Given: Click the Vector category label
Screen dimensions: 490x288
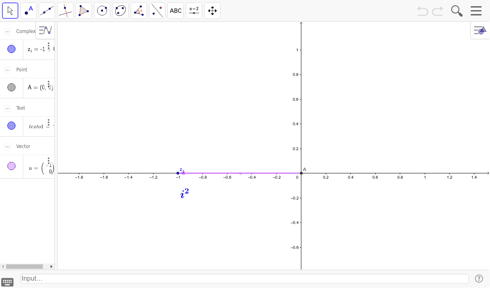Looking at the screenshot, I should click(23, 146).
